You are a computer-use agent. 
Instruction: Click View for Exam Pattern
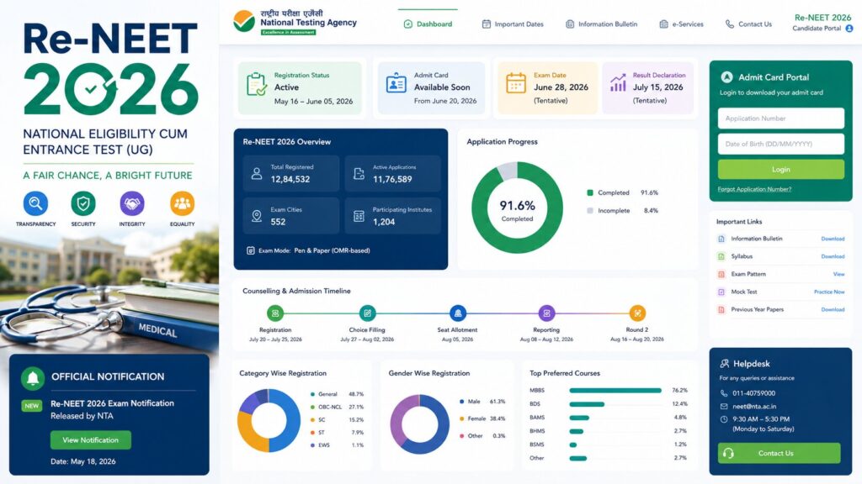839,274
